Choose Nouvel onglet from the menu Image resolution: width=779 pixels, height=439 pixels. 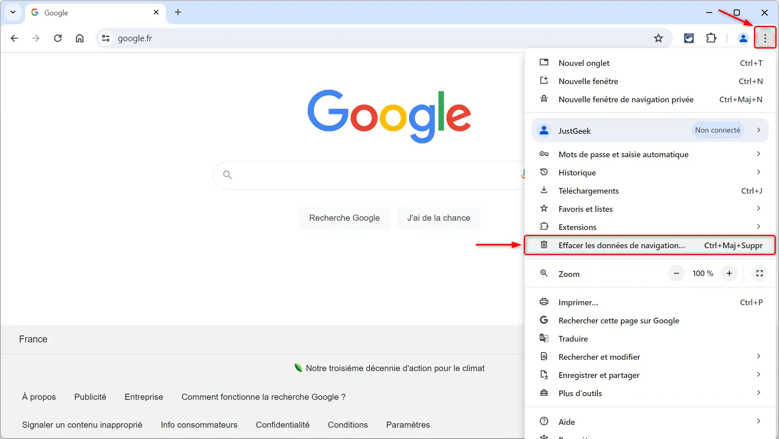(650, 63)
